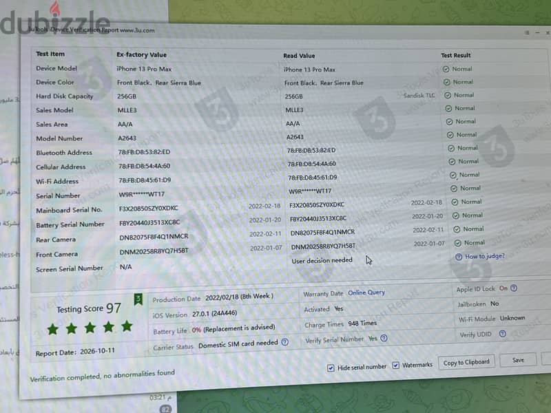The image size is (551, 413).
Task: Select the Jailbroken value No
Action: (x=495, y=304)
